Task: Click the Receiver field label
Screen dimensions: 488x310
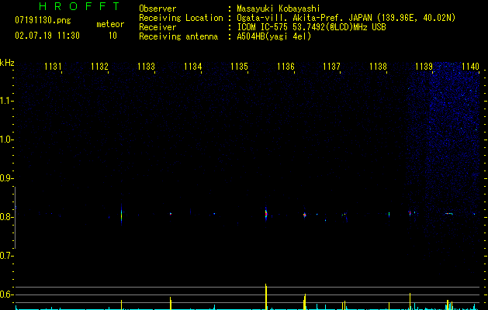Action: click(x=157, y=27)
